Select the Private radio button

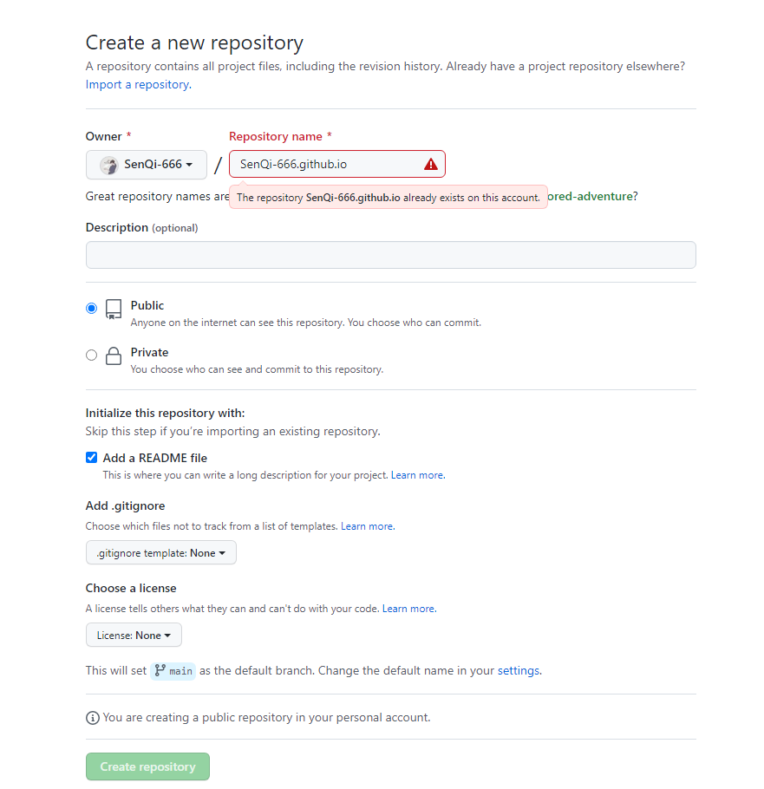tap(92, 355)
